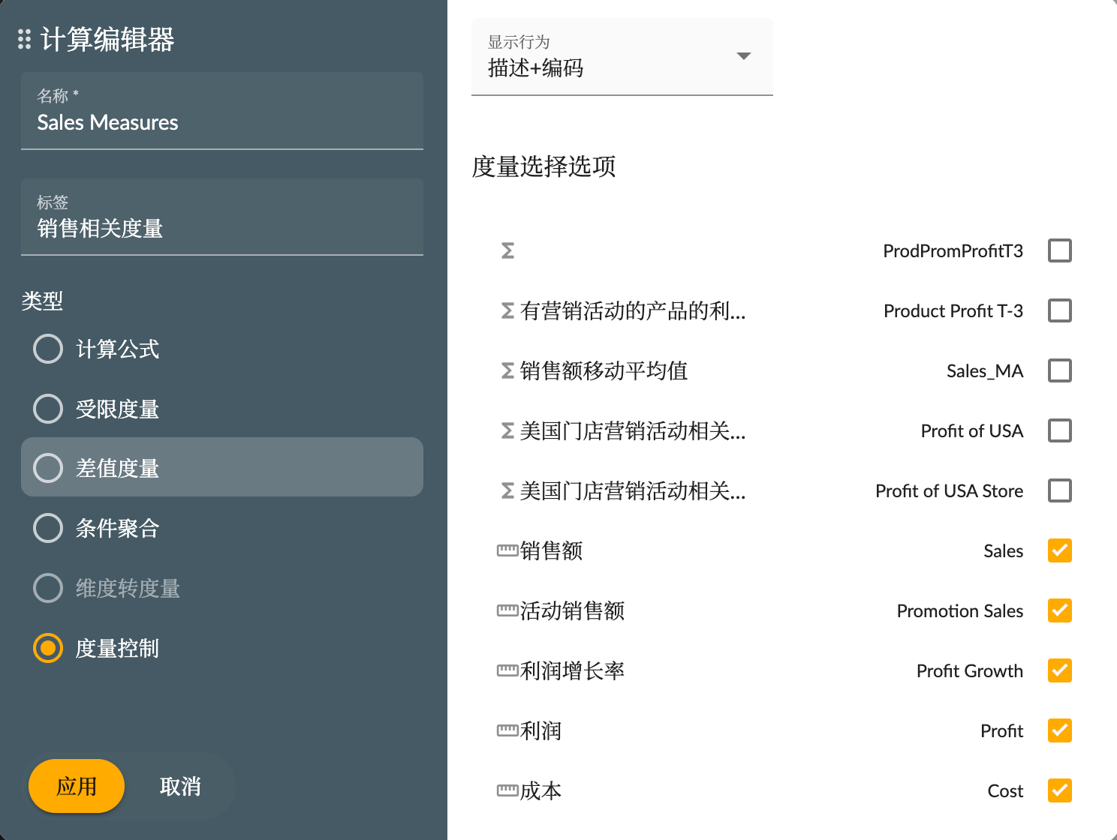
Task: Click the sigma icon beside Profit of USA
Action: [507, 430]
